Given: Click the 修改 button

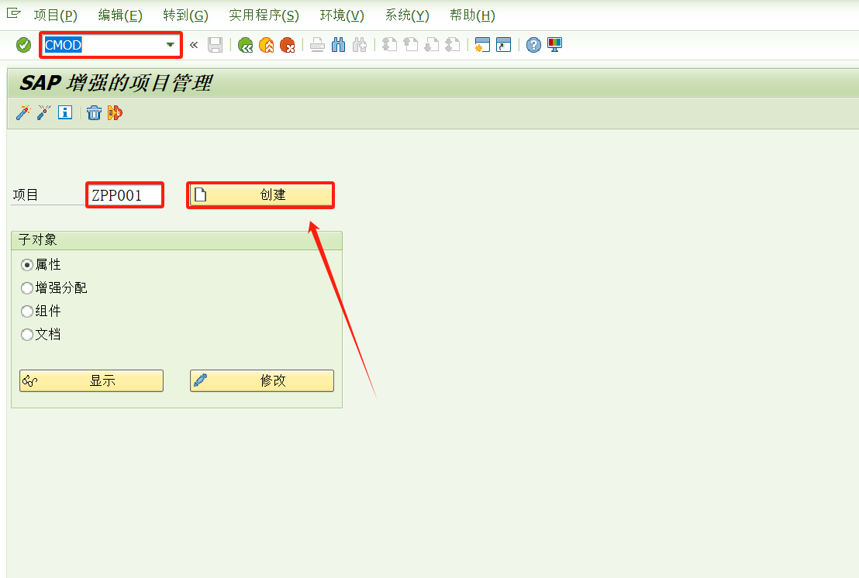Looking at the screenshot, I should click(x=262, y=380).
